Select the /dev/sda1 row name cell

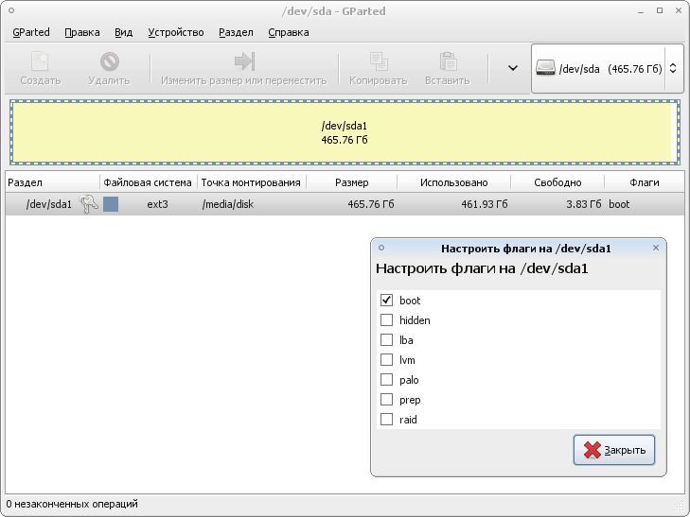[x=49, y=204]
